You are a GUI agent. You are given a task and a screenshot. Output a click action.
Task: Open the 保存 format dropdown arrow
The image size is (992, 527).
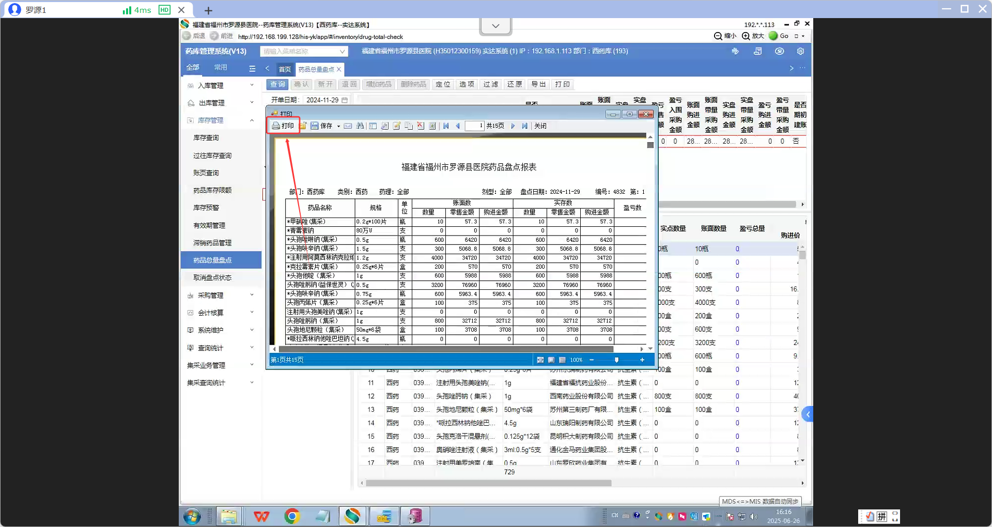pyautogui.click(x=338, y=126)
